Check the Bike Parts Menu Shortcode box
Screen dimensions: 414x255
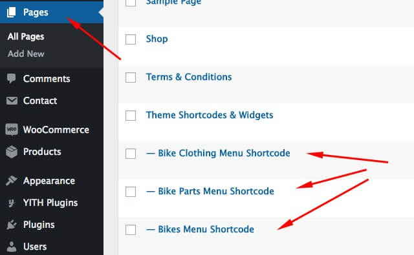tap(131, 192)
